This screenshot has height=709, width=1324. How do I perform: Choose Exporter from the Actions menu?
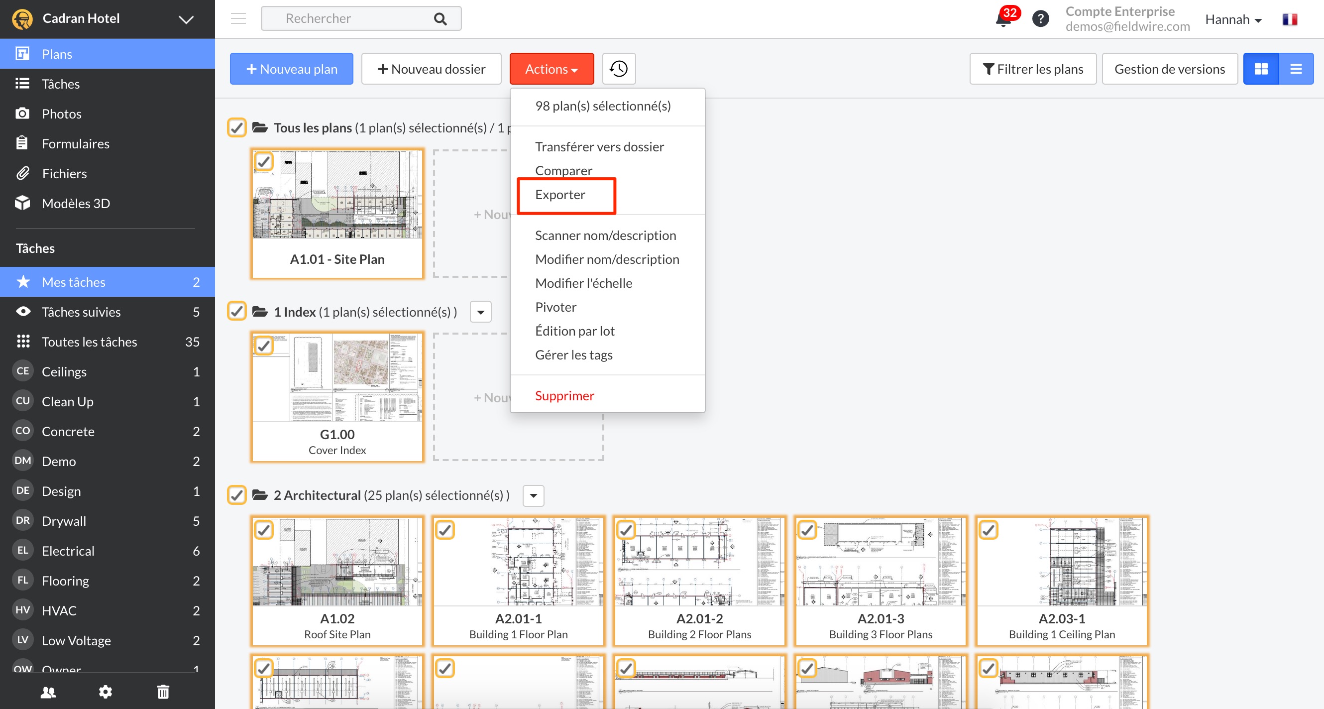[560, 195]
